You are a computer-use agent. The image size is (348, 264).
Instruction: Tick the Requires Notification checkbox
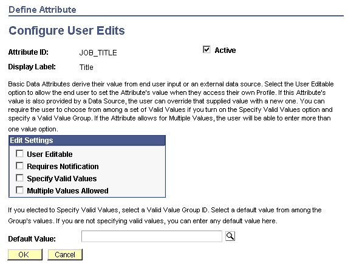tap(19, 166)
